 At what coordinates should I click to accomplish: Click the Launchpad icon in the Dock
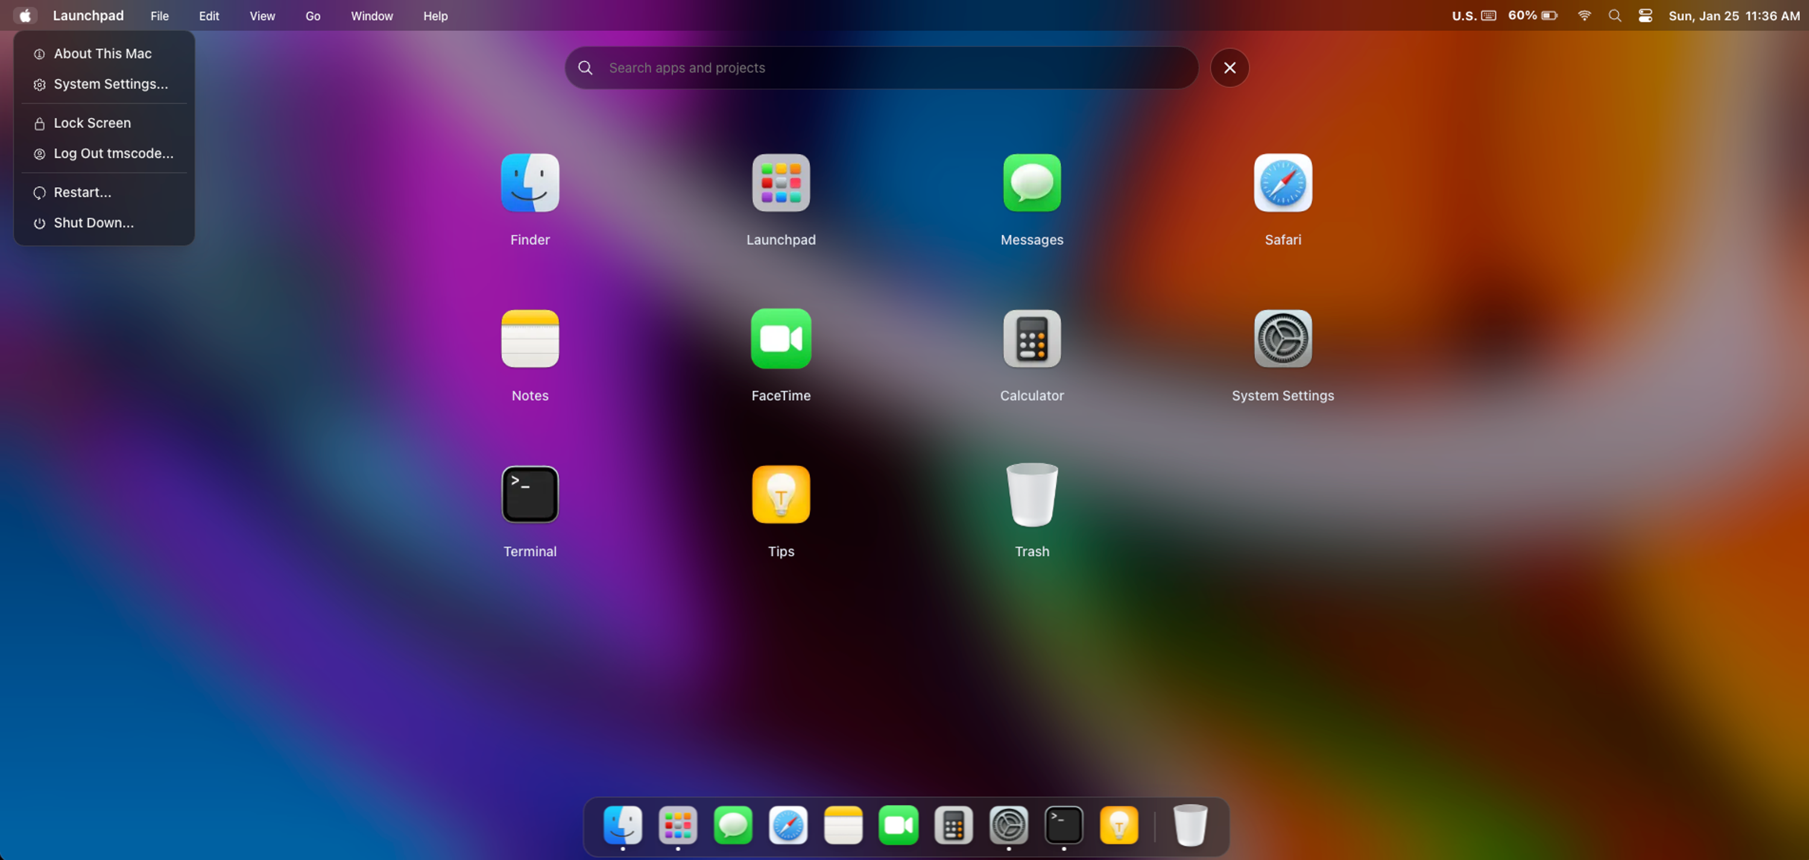point(678,824)
